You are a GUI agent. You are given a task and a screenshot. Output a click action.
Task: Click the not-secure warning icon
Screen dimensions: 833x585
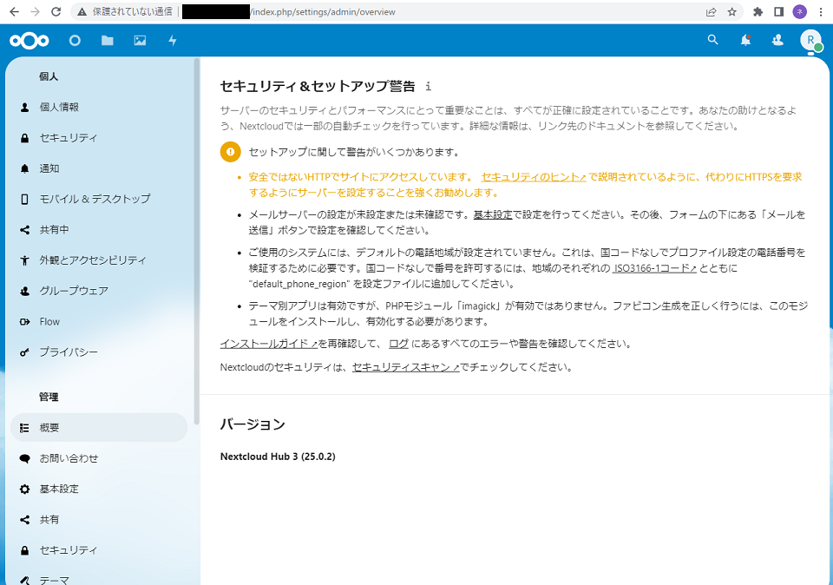pyautogui.click(x=82, y=11)
